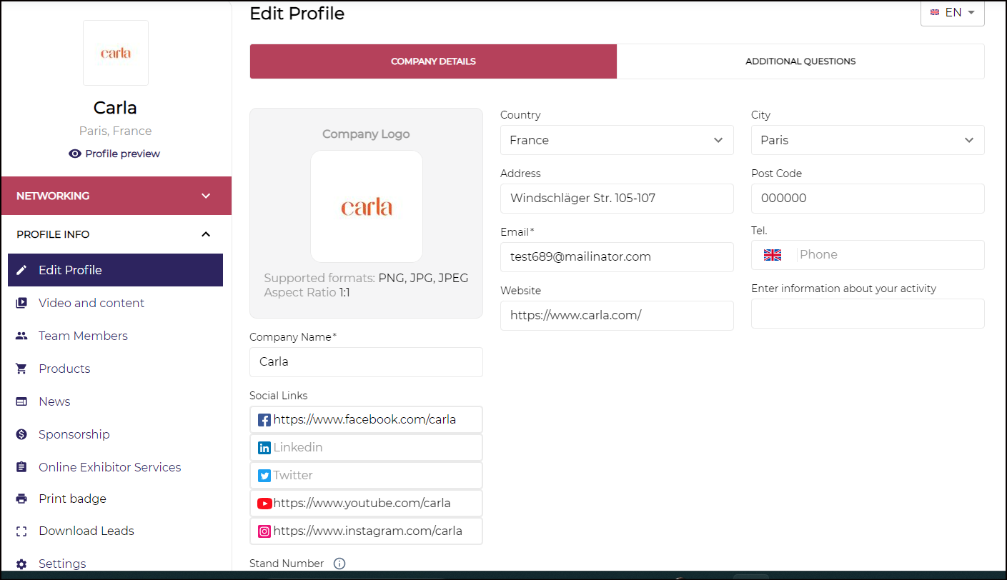Open the EN language selector
Image resolution: width=1007 pixels, height=580 pixels.
point(952,13)
